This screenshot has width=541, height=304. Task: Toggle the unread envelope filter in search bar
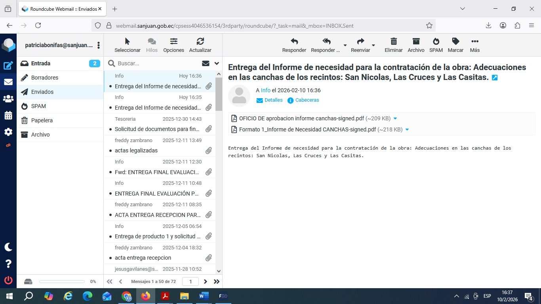tap(206, 63)
